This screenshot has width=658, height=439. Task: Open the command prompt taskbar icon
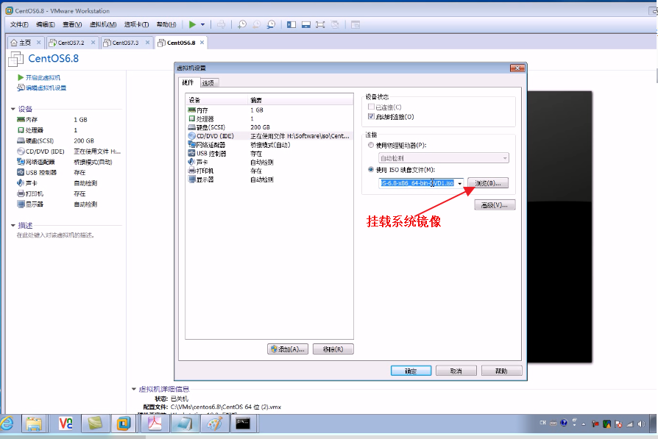[x=243, y=424]
